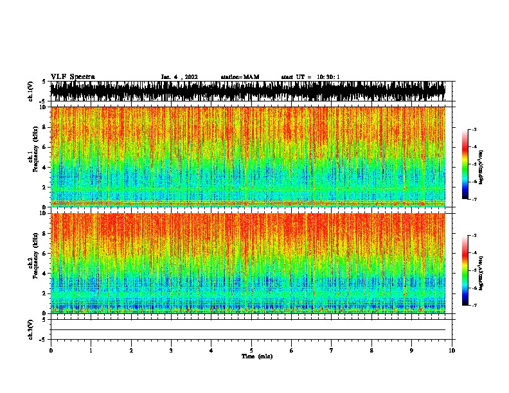
Task: Click the ch.1 spectrogram panel
Action: 248,157
